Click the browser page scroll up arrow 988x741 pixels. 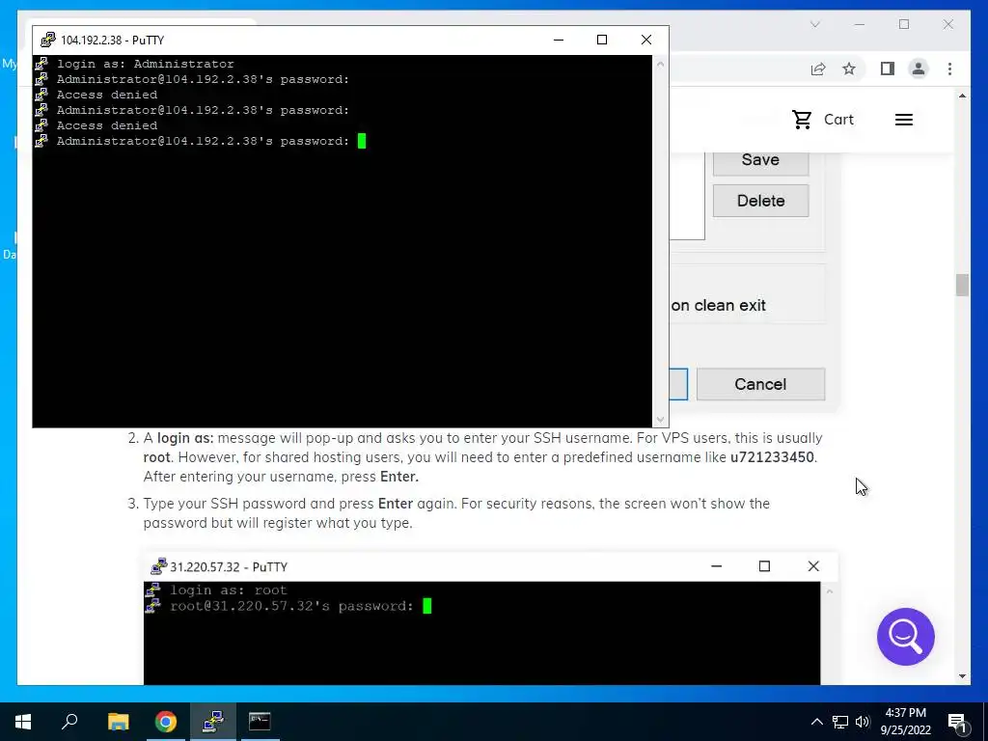[x=962, y=96]
